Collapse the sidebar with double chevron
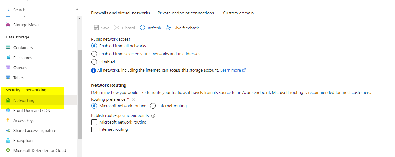 point(77,10)
